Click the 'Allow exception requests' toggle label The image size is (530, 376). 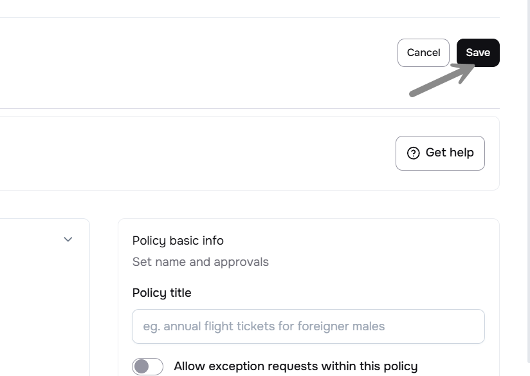pos(295,366)
